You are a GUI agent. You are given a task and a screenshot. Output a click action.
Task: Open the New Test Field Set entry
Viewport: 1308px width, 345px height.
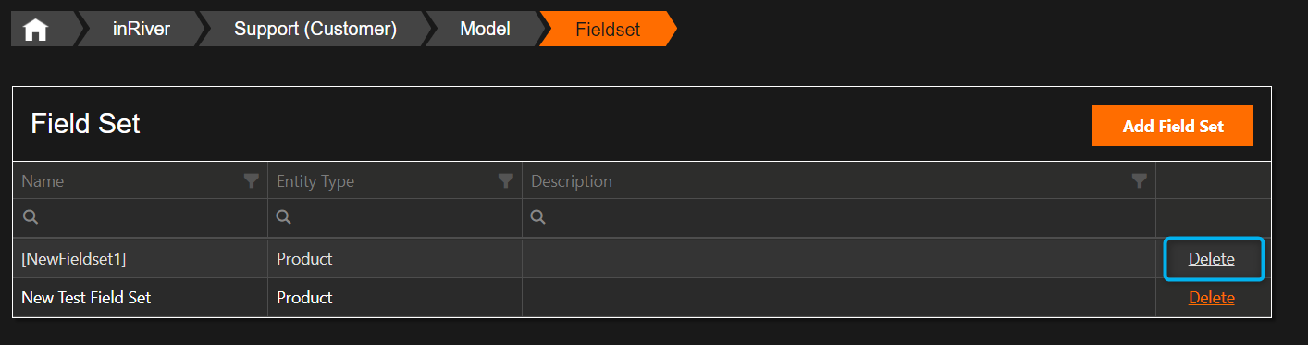tap(86, 298)
